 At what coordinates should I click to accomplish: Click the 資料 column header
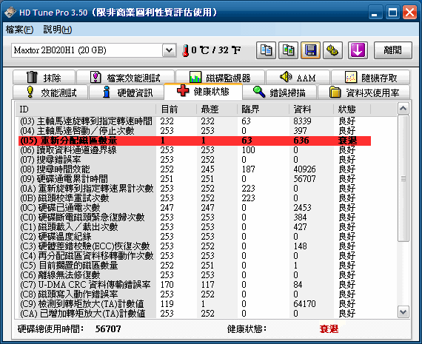312,109
